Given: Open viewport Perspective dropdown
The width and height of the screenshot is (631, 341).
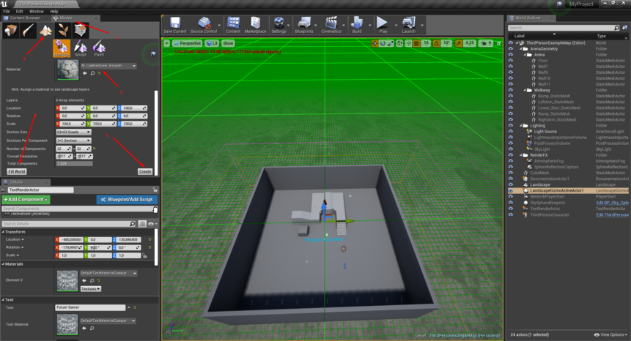Looking at the screenshot, I should click(x=188, y=43).
